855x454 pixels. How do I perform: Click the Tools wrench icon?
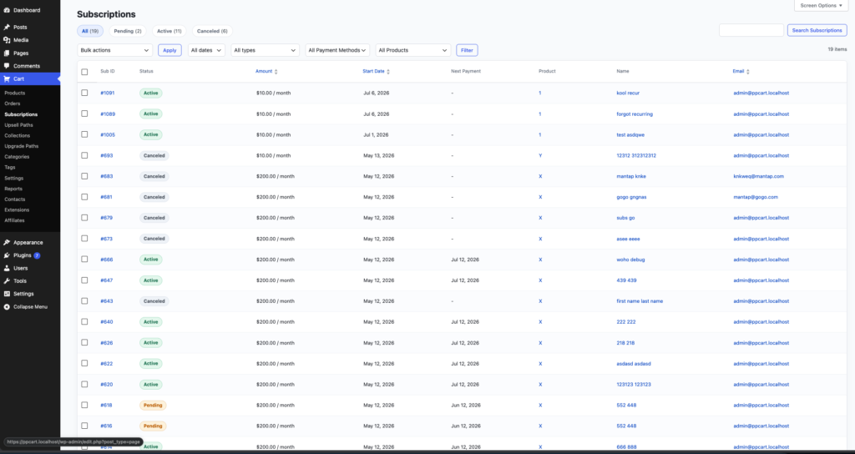(7, 280)
